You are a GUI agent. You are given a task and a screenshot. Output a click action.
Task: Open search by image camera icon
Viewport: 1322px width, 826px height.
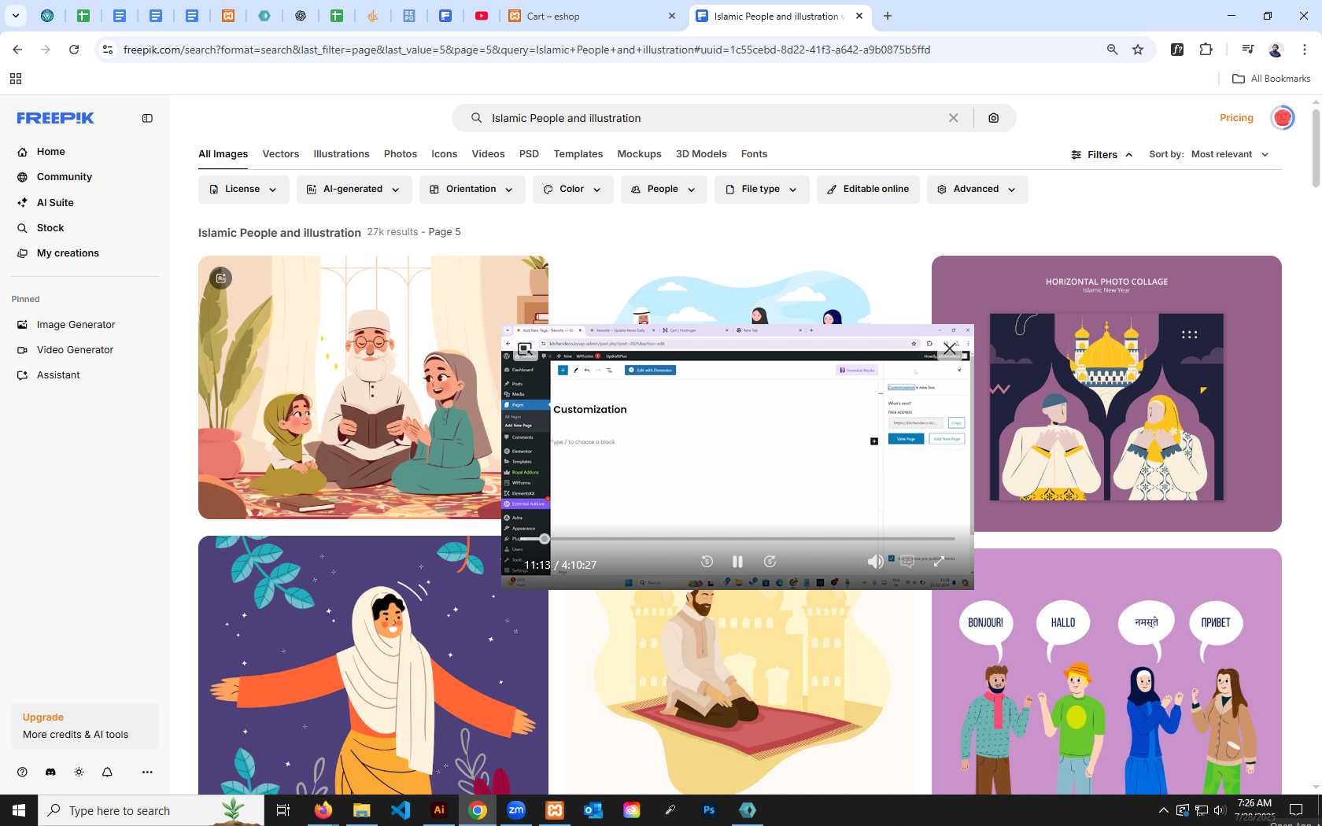coord(994,118)
